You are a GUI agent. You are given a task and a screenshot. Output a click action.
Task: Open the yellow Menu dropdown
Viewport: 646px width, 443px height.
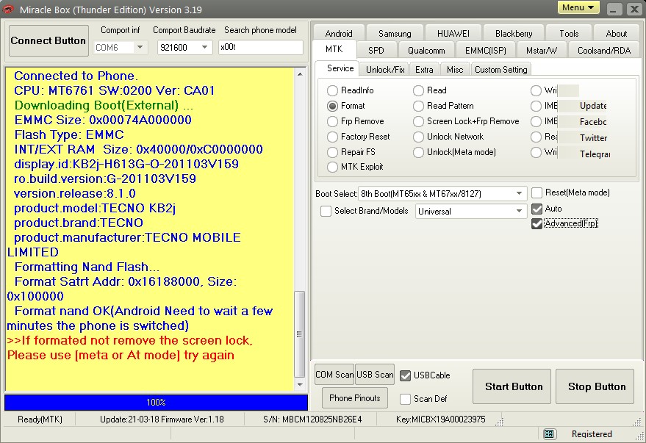(x=578, y=8)
